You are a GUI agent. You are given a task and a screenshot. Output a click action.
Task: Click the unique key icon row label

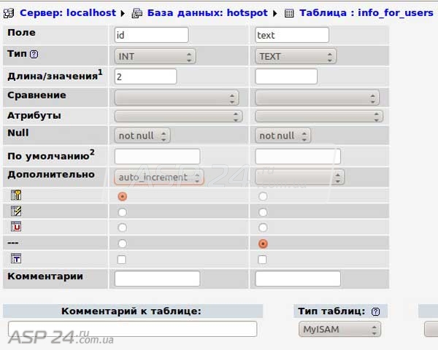16,227
